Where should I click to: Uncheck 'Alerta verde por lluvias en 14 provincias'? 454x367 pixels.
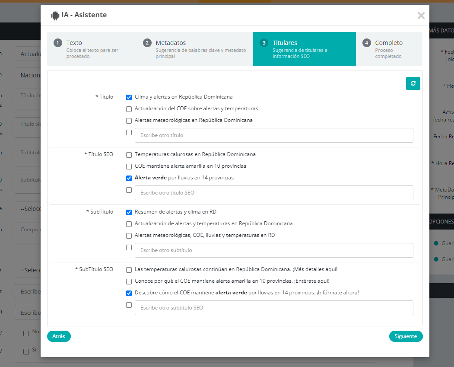click(x=129, y=178)
